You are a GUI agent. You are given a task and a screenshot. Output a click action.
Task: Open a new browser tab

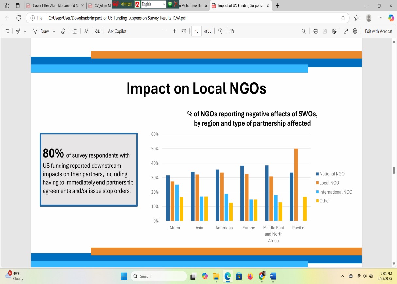click(x=277, y=6)
